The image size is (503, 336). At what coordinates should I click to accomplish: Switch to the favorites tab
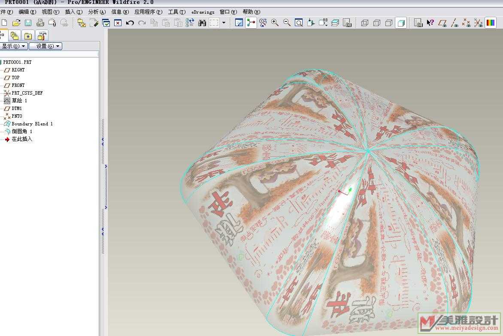[28, 36]
